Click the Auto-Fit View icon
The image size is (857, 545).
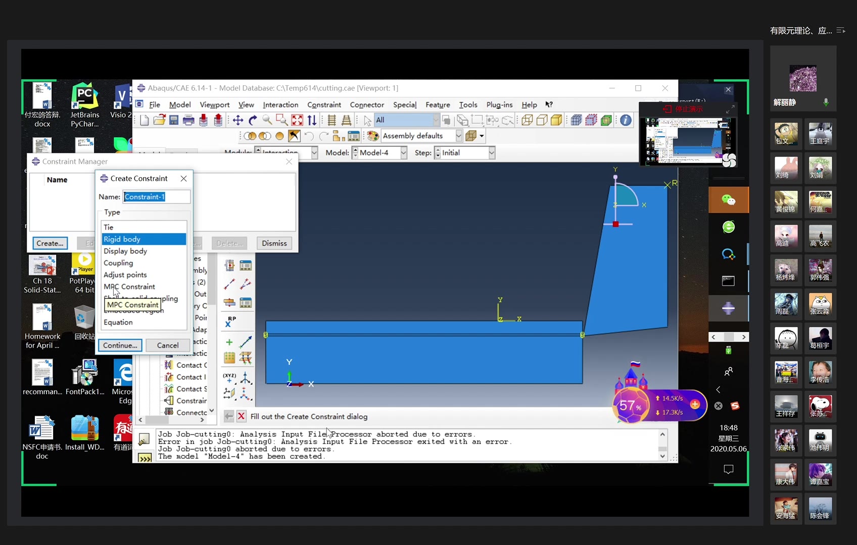[297, 120]
